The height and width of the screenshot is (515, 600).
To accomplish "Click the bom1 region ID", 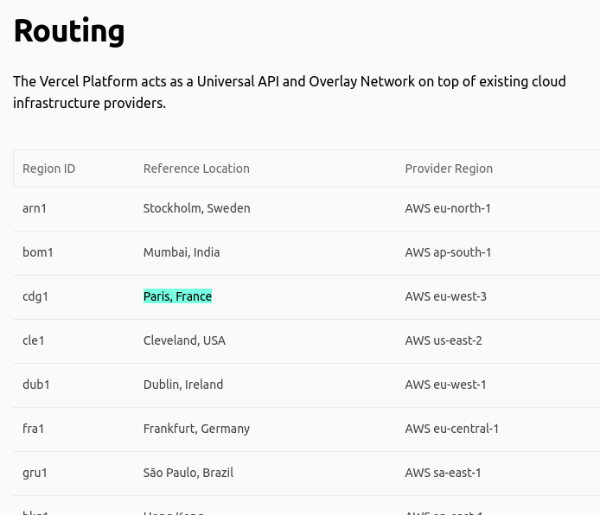I will (37, 252).
